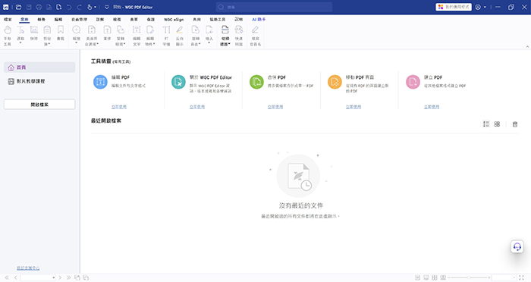Expand the Edit Object (編輯物件) dropdown
The width and height of the screenshot is (531, 282).
click(x=154, y=45)
